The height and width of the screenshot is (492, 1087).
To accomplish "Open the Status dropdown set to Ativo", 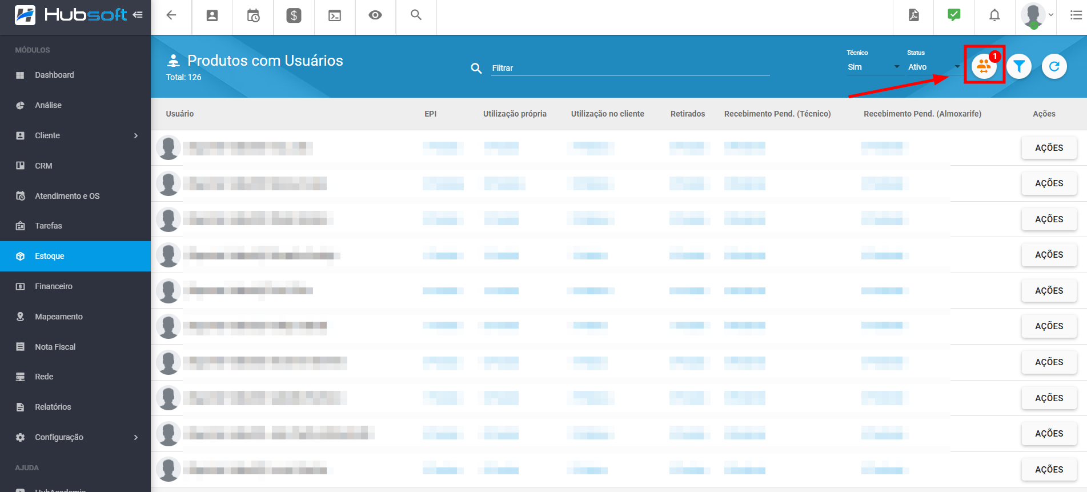I will [934, 67].
